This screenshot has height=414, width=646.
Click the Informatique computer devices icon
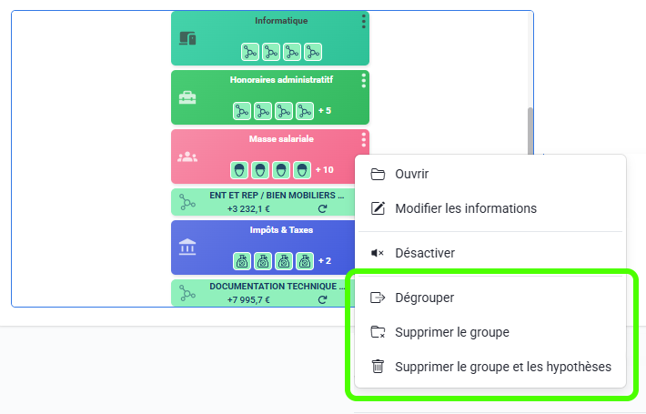point(187,38)
